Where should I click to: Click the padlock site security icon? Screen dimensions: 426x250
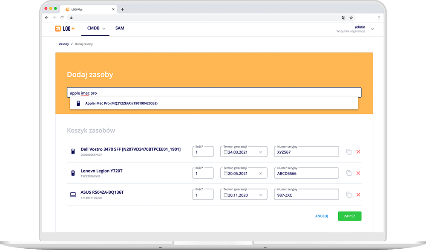coord(72,18)
